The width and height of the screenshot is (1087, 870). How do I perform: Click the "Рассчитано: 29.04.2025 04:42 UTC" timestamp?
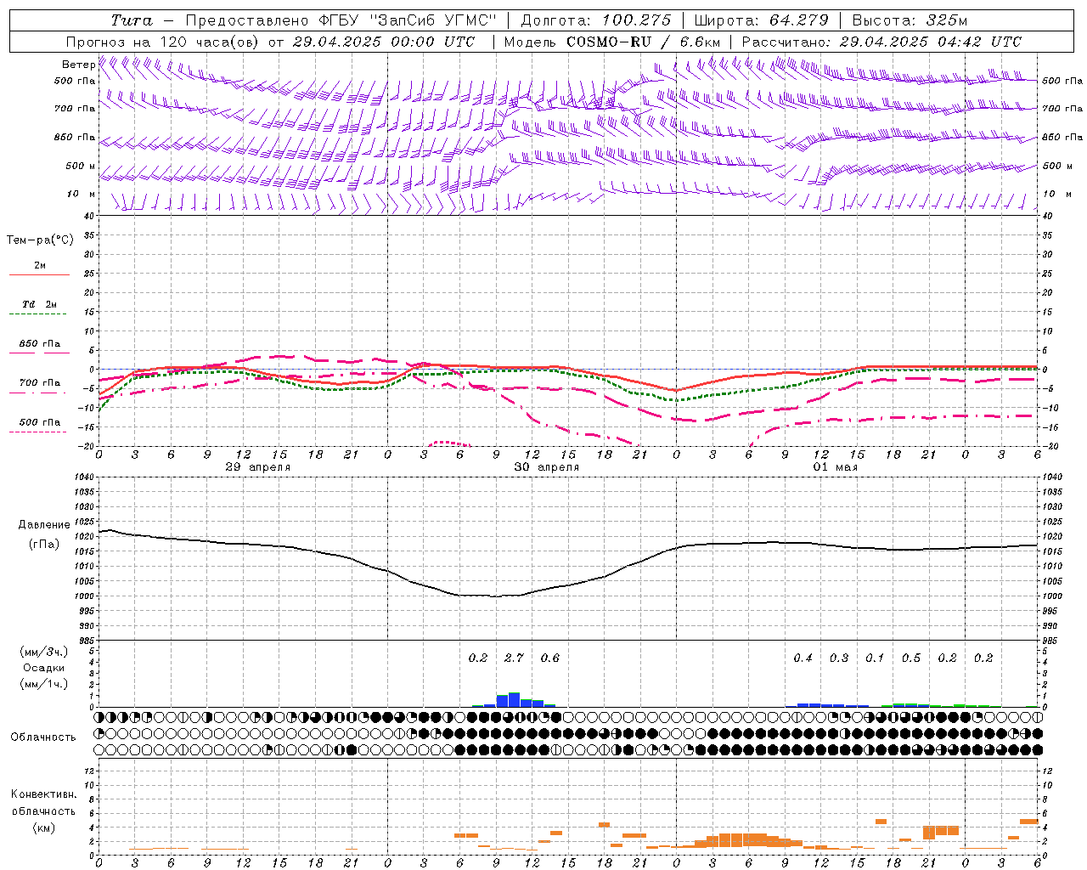(881, 42)
